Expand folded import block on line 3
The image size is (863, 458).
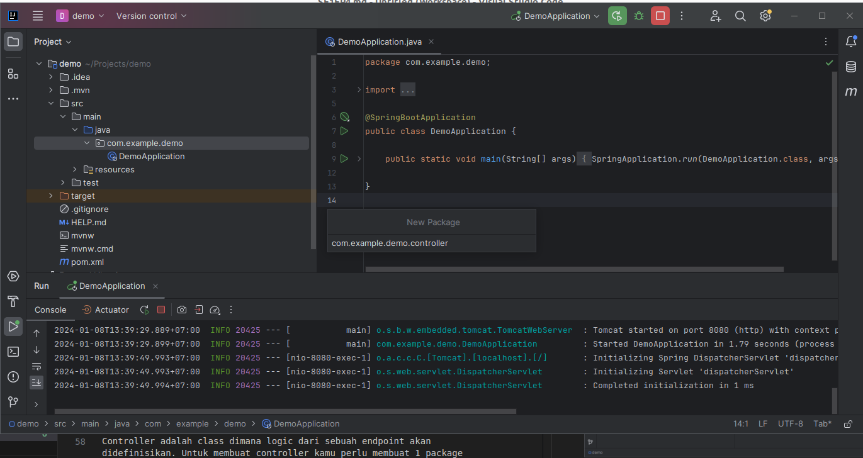click(359, 90)
